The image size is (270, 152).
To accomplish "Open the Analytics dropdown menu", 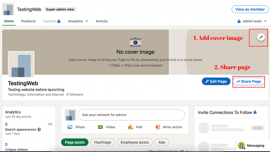I will point(78,21).
